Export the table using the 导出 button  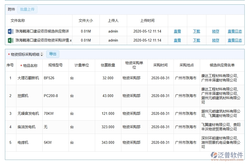(53, 54)
